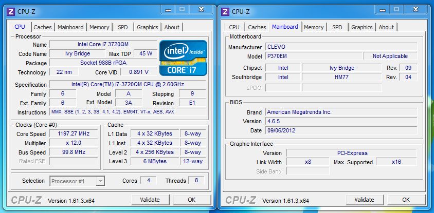
Task: Minimize the right CPU-Z window
Action: 383,10
